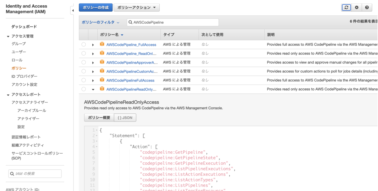Open the ポリシーアクション dropdown

(x=136, y=8)
